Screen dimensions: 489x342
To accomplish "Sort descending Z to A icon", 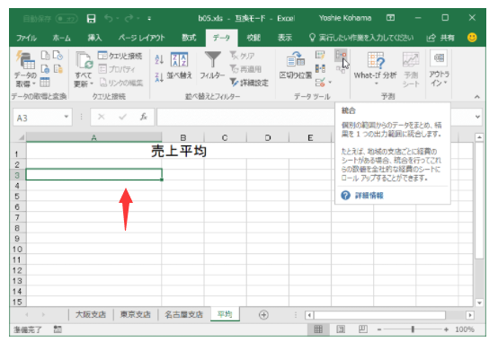I will pos(159,77).
